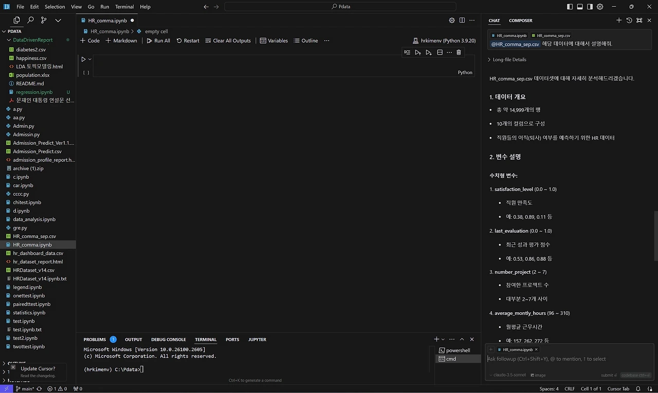Viewport: 658px width, 393px height.
Task: Click the Pdata command center search box
Action: tap(340, 7)
